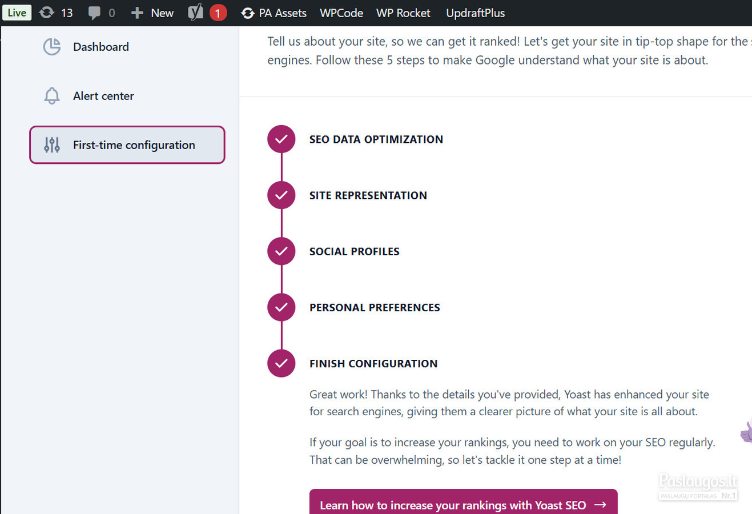This screenshot has height=514, width=752.
Task: Open the comments bubble icon
Action: click(x=94, y=13)
